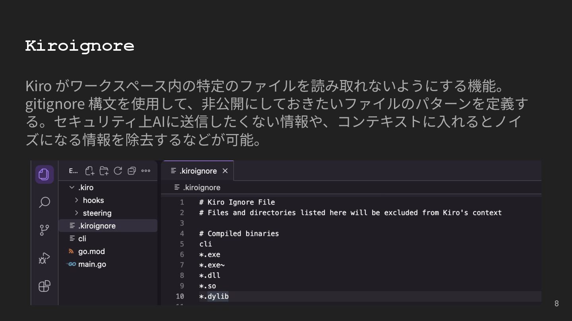Select the cli file in Explorer
This screenshot has height=321, width=572.
(82, 239)
